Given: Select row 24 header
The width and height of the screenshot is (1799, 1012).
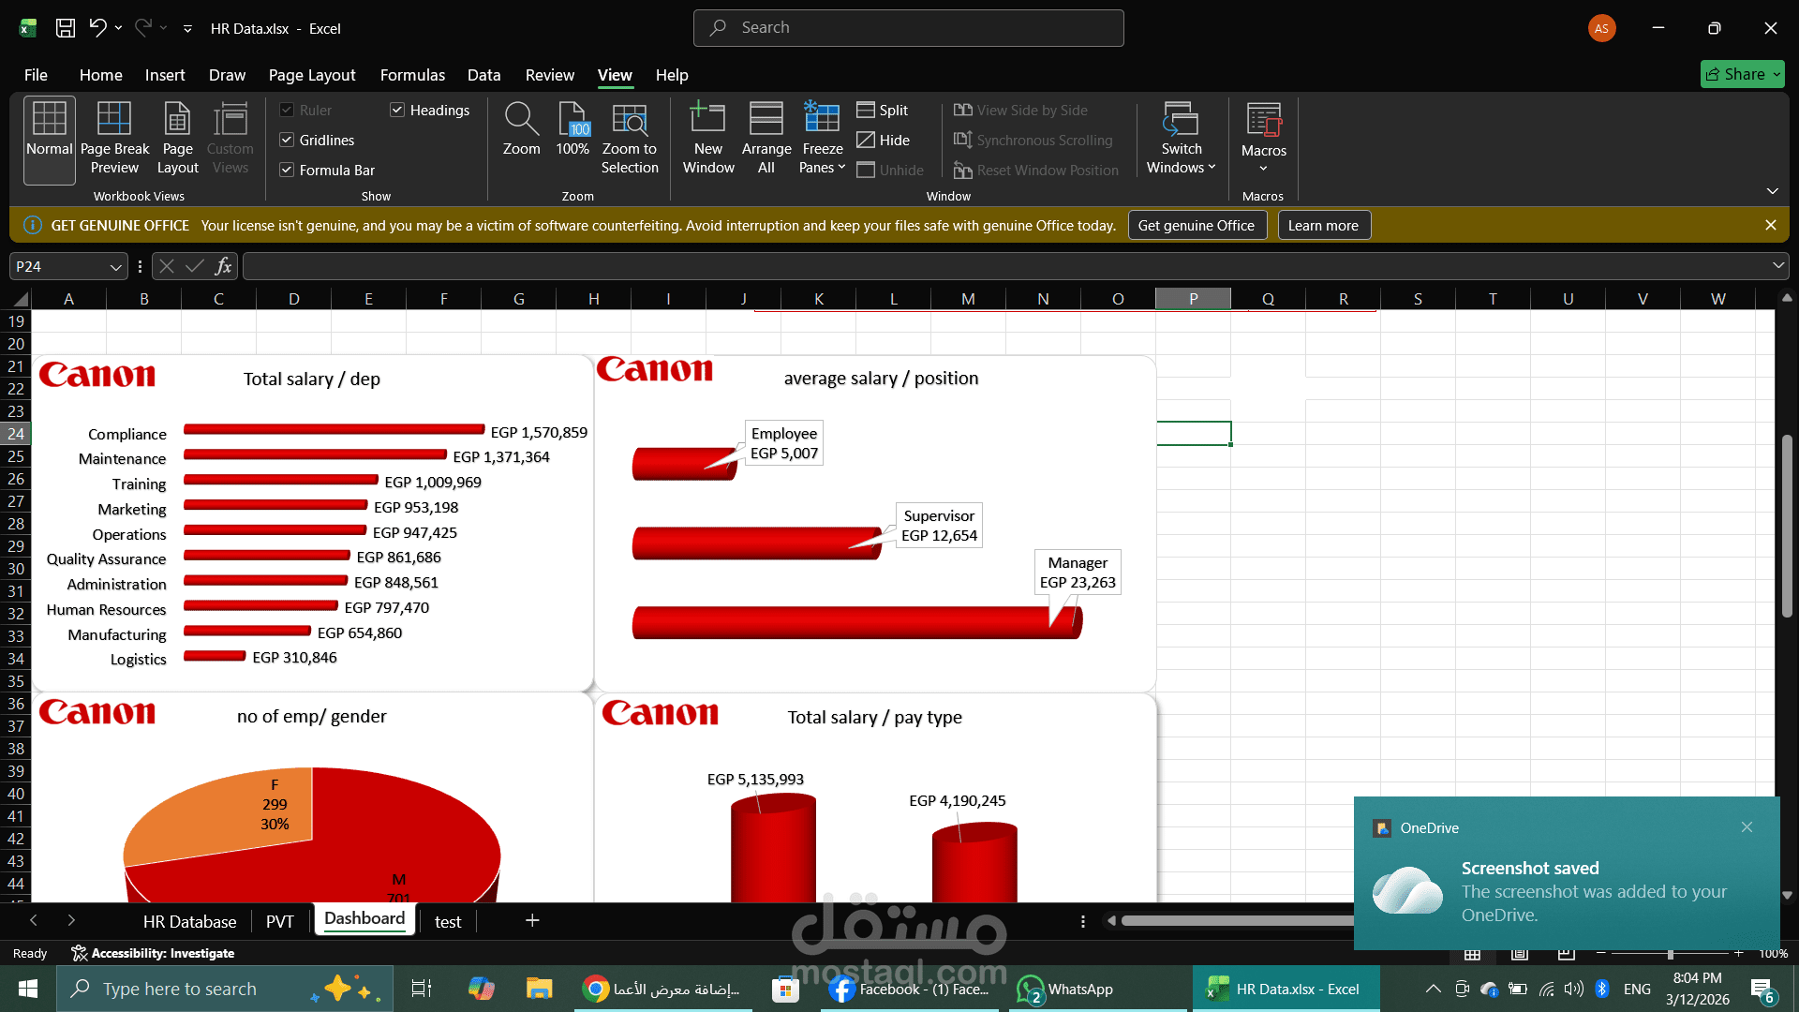Looking at the screenshot, I should [16, 434].
